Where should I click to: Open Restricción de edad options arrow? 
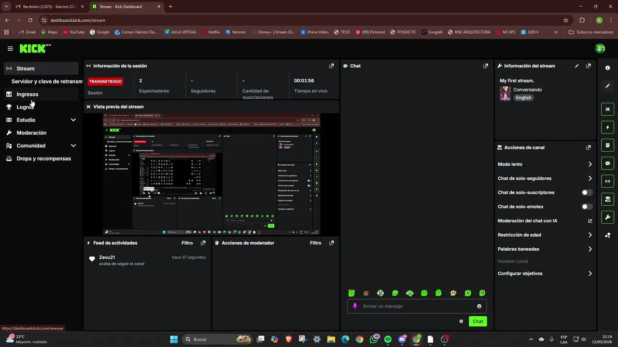[x=590, y=235]
